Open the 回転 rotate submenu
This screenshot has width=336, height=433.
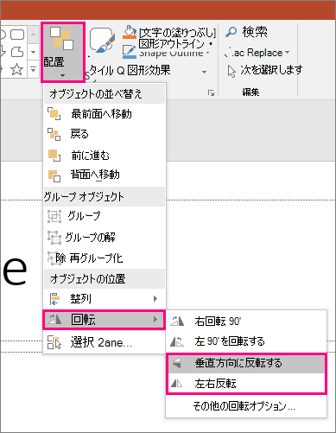(x=104, y=320)
